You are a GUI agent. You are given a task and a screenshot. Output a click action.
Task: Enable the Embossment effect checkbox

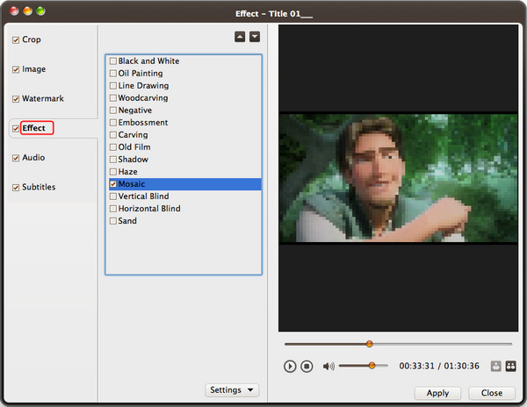[113, 123]
